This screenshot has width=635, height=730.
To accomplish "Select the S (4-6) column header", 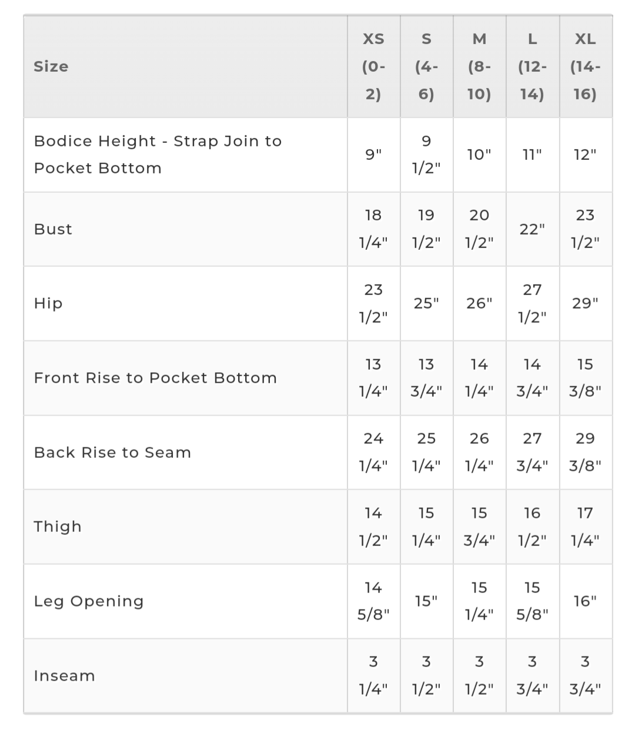I will [x=426, y=66].
